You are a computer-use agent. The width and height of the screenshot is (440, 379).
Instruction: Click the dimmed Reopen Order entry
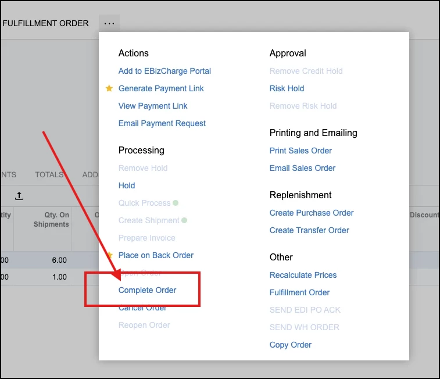click(144, 325)
